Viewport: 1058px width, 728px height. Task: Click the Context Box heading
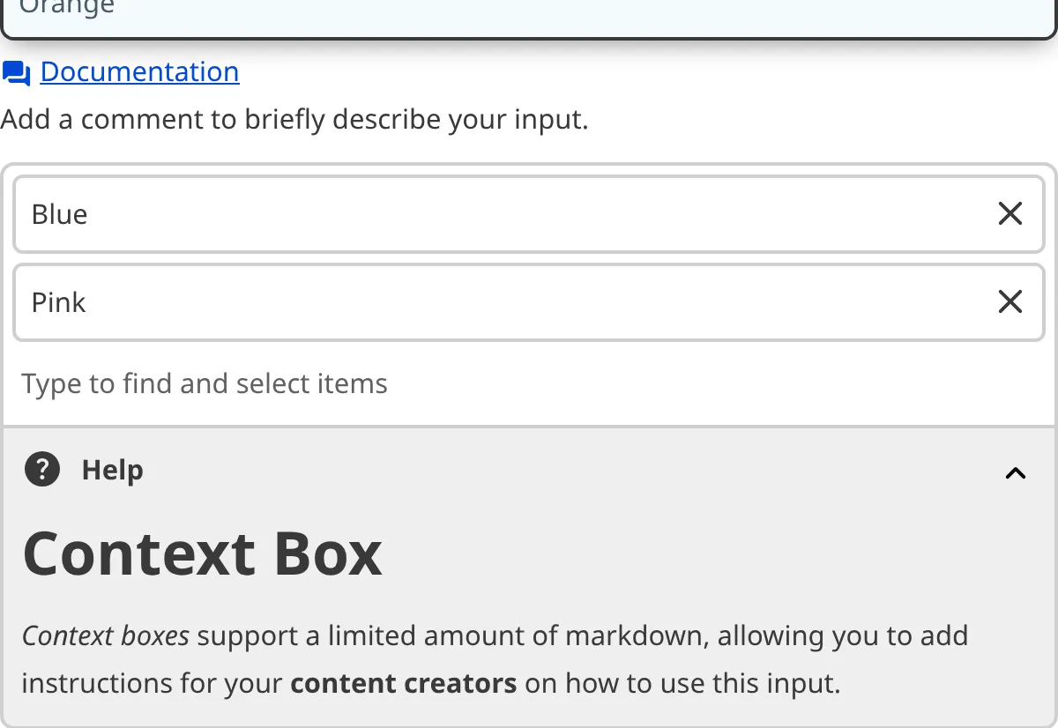point(202,553)
